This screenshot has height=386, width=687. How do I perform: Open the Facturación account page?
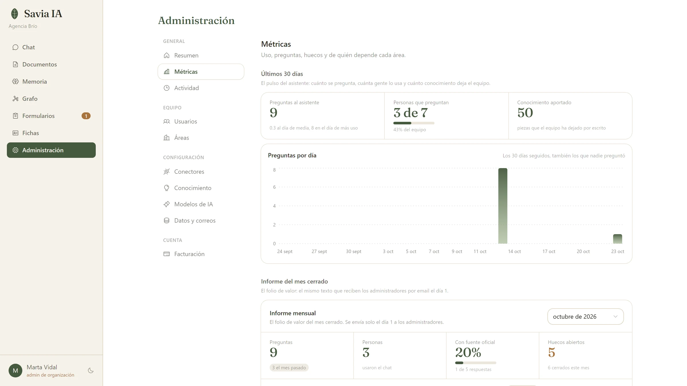pos(201,254)
